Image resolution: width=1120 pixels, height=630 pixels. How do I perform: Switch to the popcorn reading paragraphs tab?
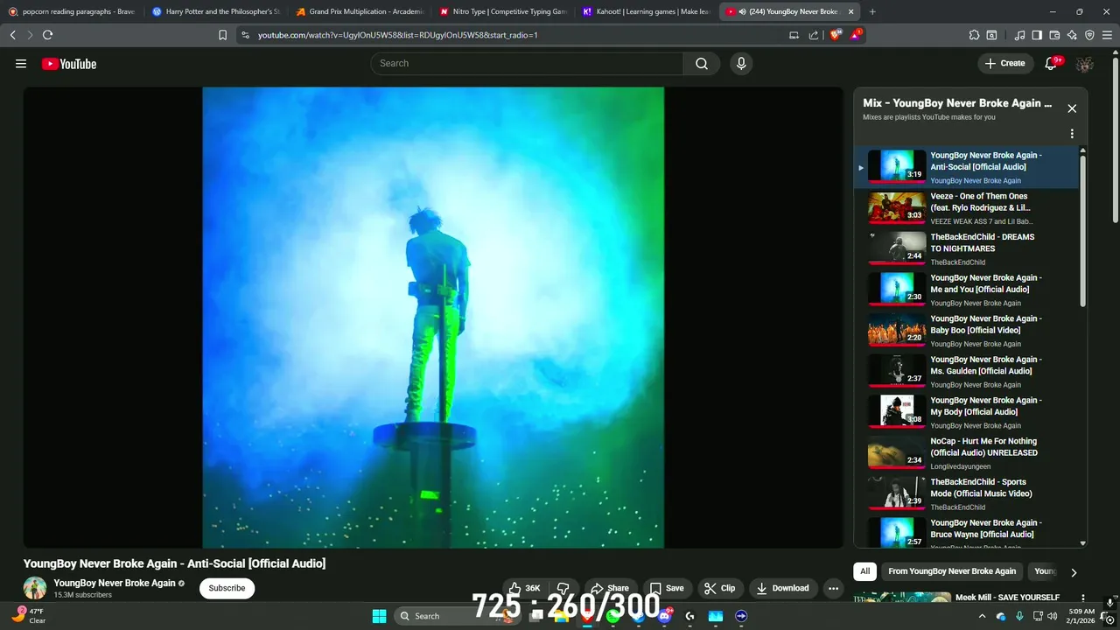tap(72, 11)
